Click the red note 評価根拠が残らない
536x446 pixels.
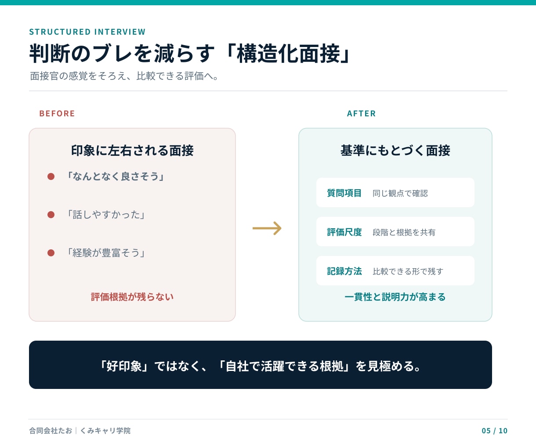click(x=132, y=297)
